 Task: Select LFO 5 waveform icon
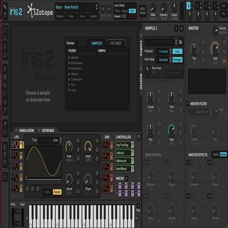tap(15, 188)
